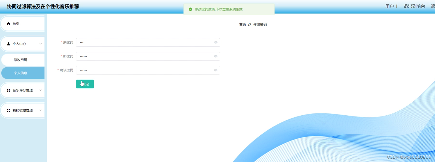
Task: Click the grid icon beside 音乐评分管理
Action: (9, 90)
